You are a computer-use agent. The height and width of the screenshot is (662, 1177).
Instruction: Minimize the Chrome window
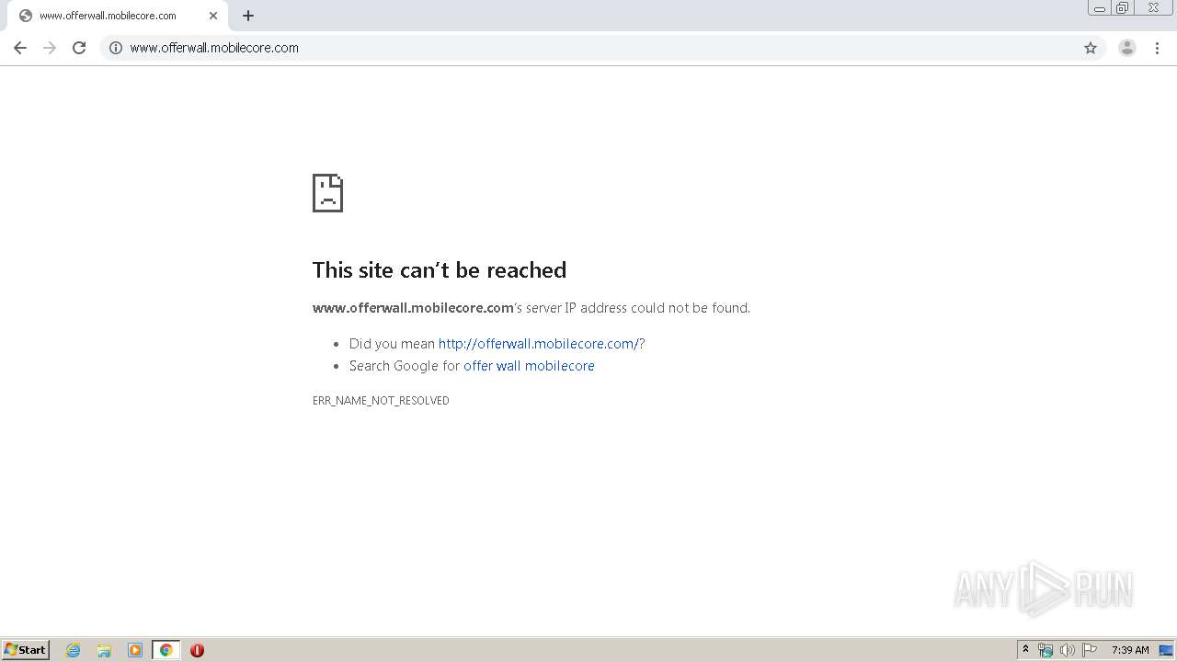click(x=1100, y=8)
